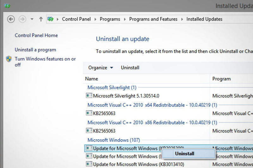This screenshot has width=253, height=168.
Task: Select KB2565063 under the x64 Redistributable group
Action: click(x=104, y=113)
